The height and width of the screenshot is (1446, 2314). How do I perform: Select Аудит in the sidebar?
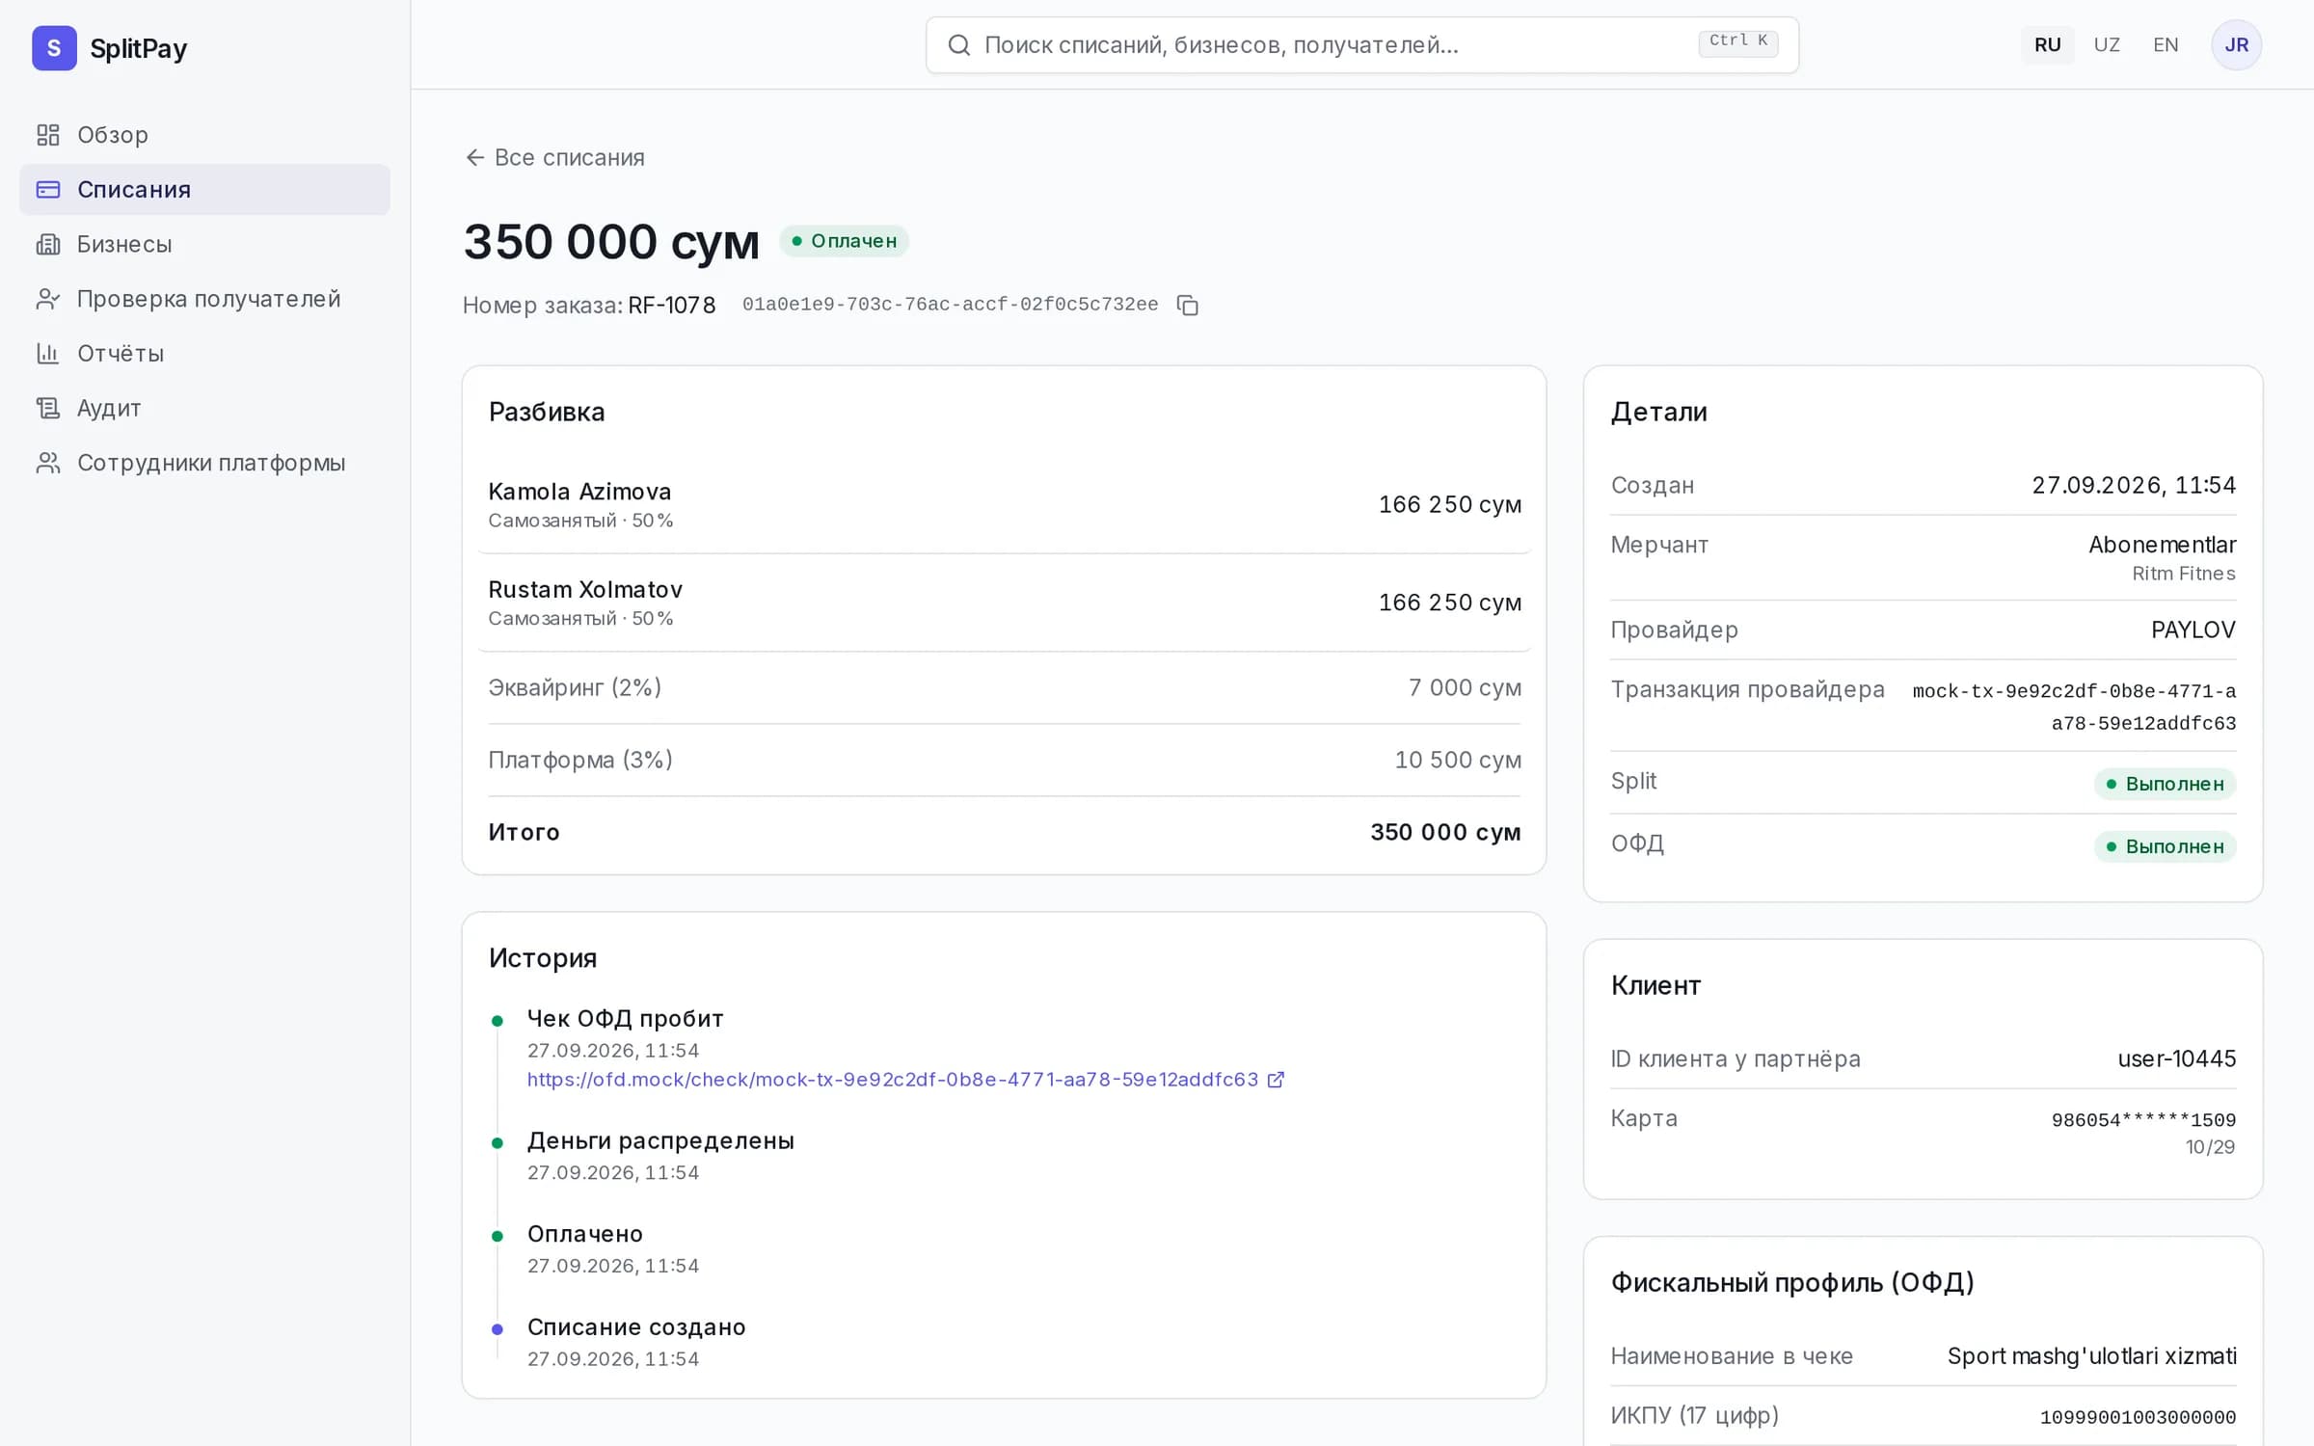click(204, 409)
